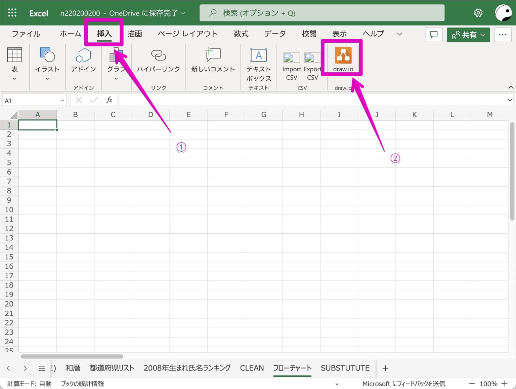Expand the グラフ chart dropdown
Viewport: 516px width, 389px height.
click(116, 78)
